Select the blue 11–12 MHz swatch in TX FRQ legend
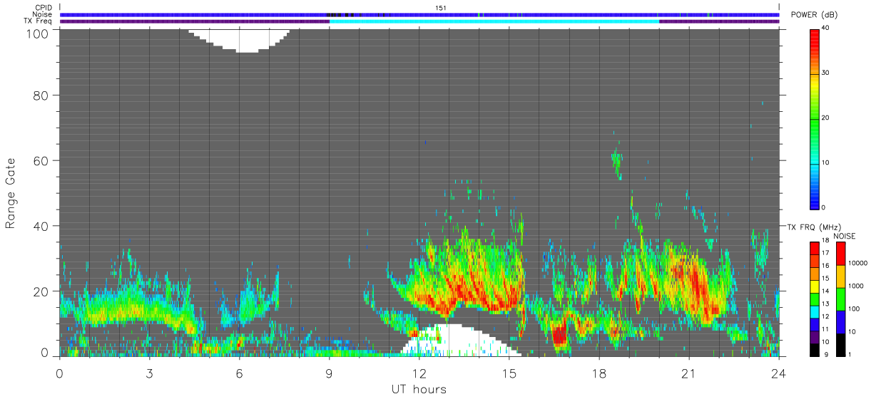This screenshot has width=876, height=404. click(x=815, y=325)
